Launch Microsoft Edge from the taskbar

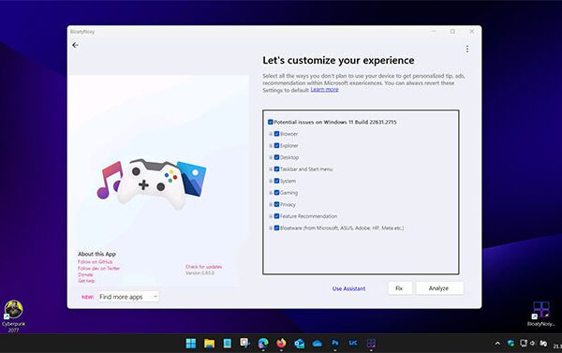(x=263, y=344)
